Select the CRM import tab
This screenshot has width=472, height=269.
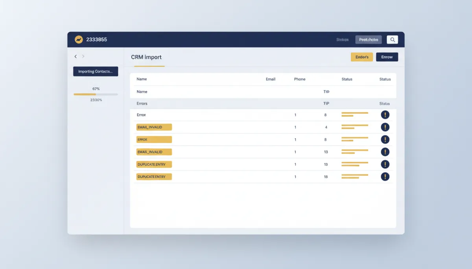146,57
